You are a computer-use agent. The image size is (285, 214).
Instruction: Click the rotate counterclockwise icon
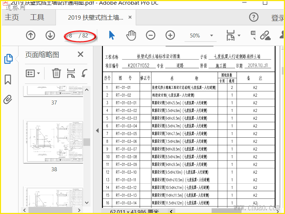coord(84,73)
